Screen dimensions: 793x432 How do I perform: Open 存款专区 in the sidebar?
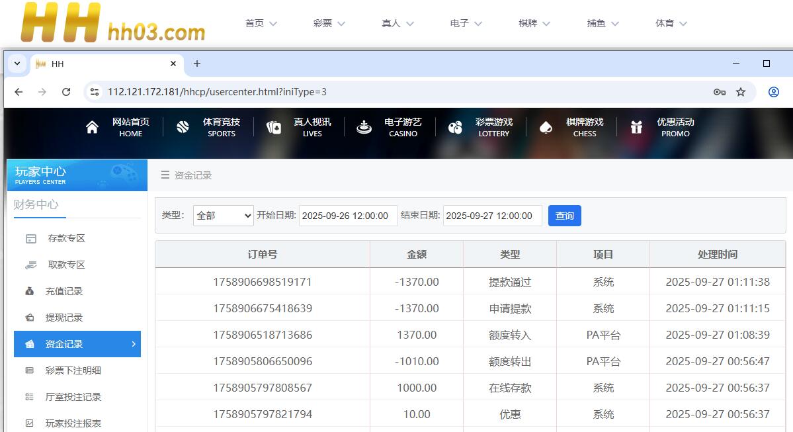66,238
